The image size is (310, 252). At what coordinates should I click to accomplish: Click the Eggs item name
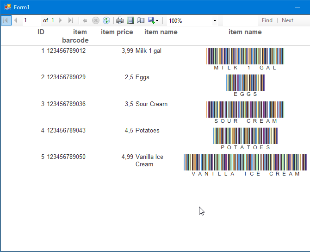[x=143, y=77]
